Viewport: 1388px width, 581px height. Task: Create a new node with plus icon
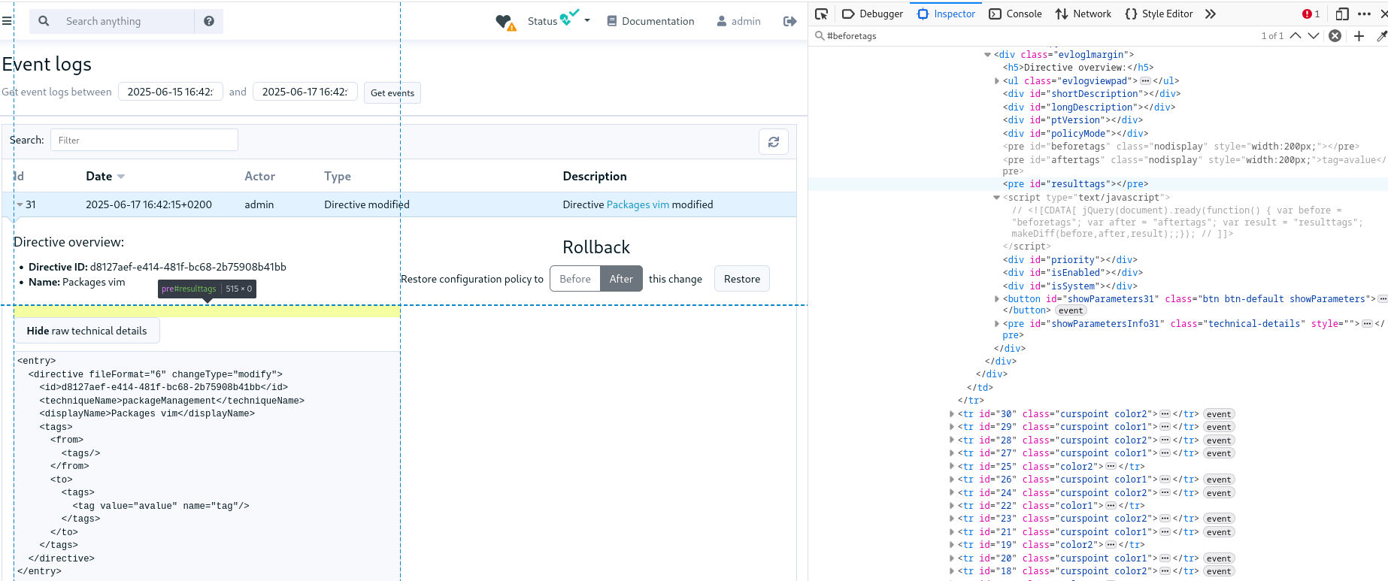pos(1359,35)
